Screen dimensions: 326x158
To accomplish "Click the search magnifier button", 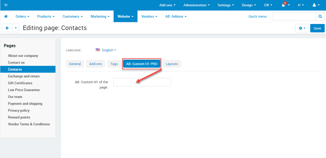I will (320, 16).
